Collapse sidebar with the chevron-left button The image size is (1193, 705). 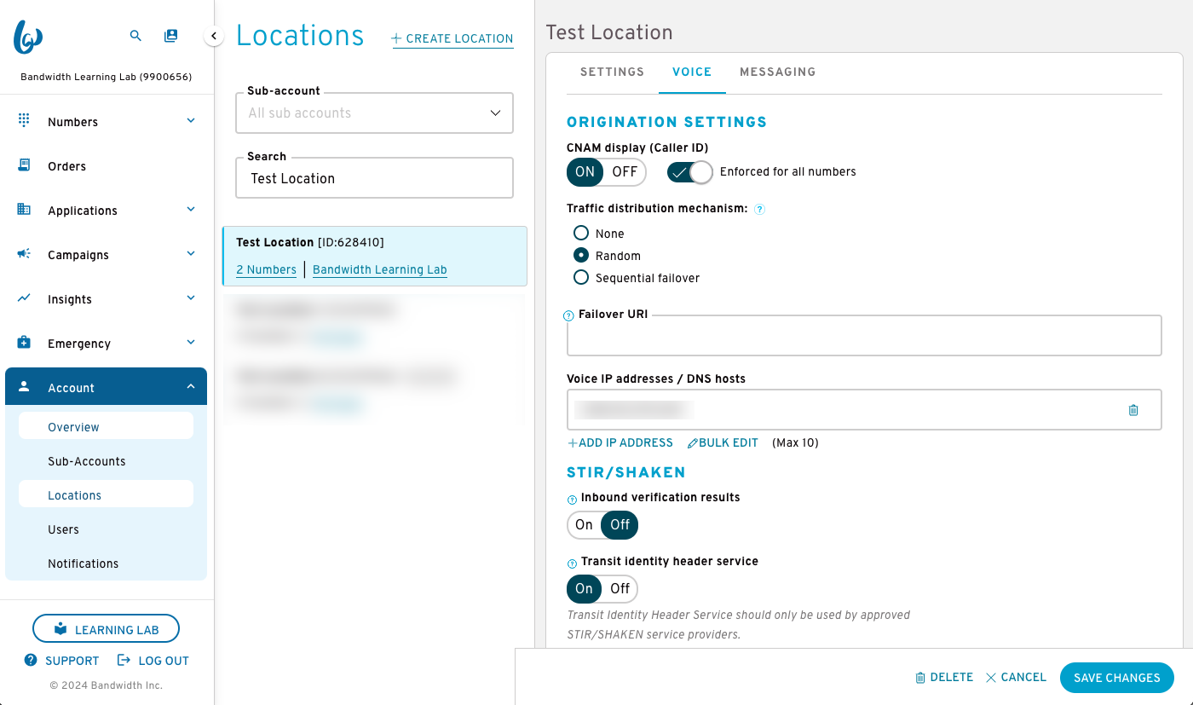214,36
